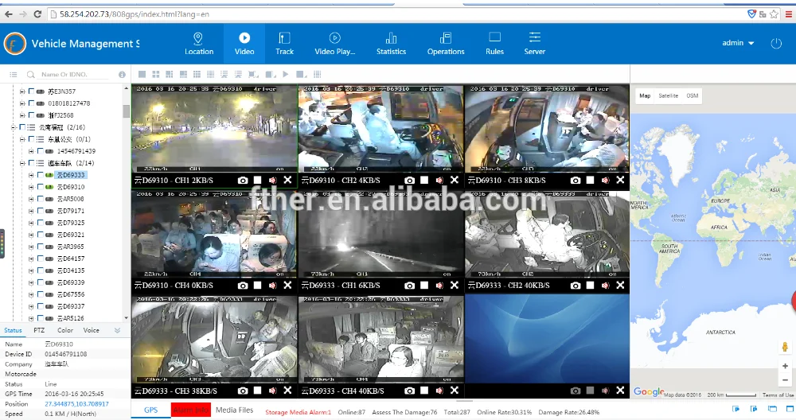The width and height of the screenshot is (796, 420).
Task: Click the vehicle list menu icon
Action: click(14, 75)
